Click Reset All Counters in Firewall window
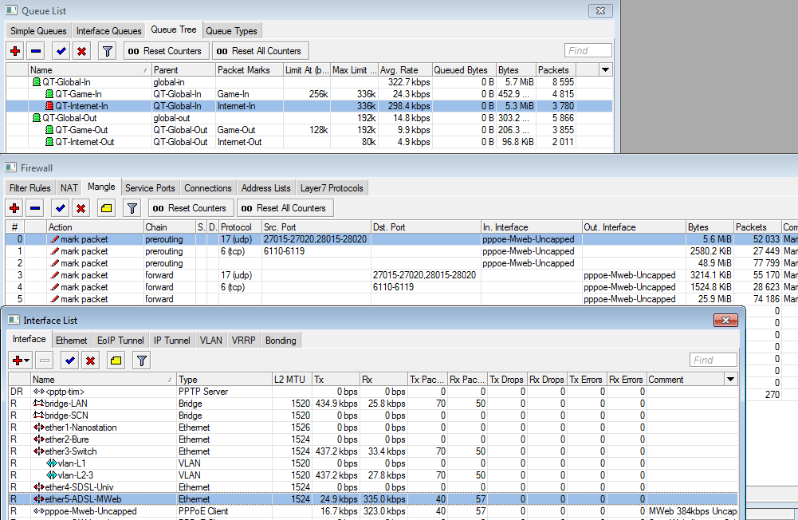The height and width of the screenshot is (520, 798). pos(283,208)
